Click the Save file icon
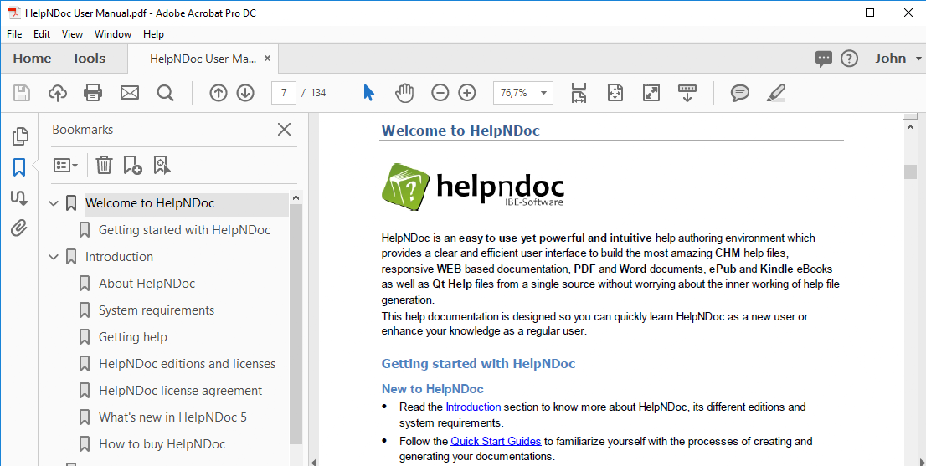 (22, 93)
